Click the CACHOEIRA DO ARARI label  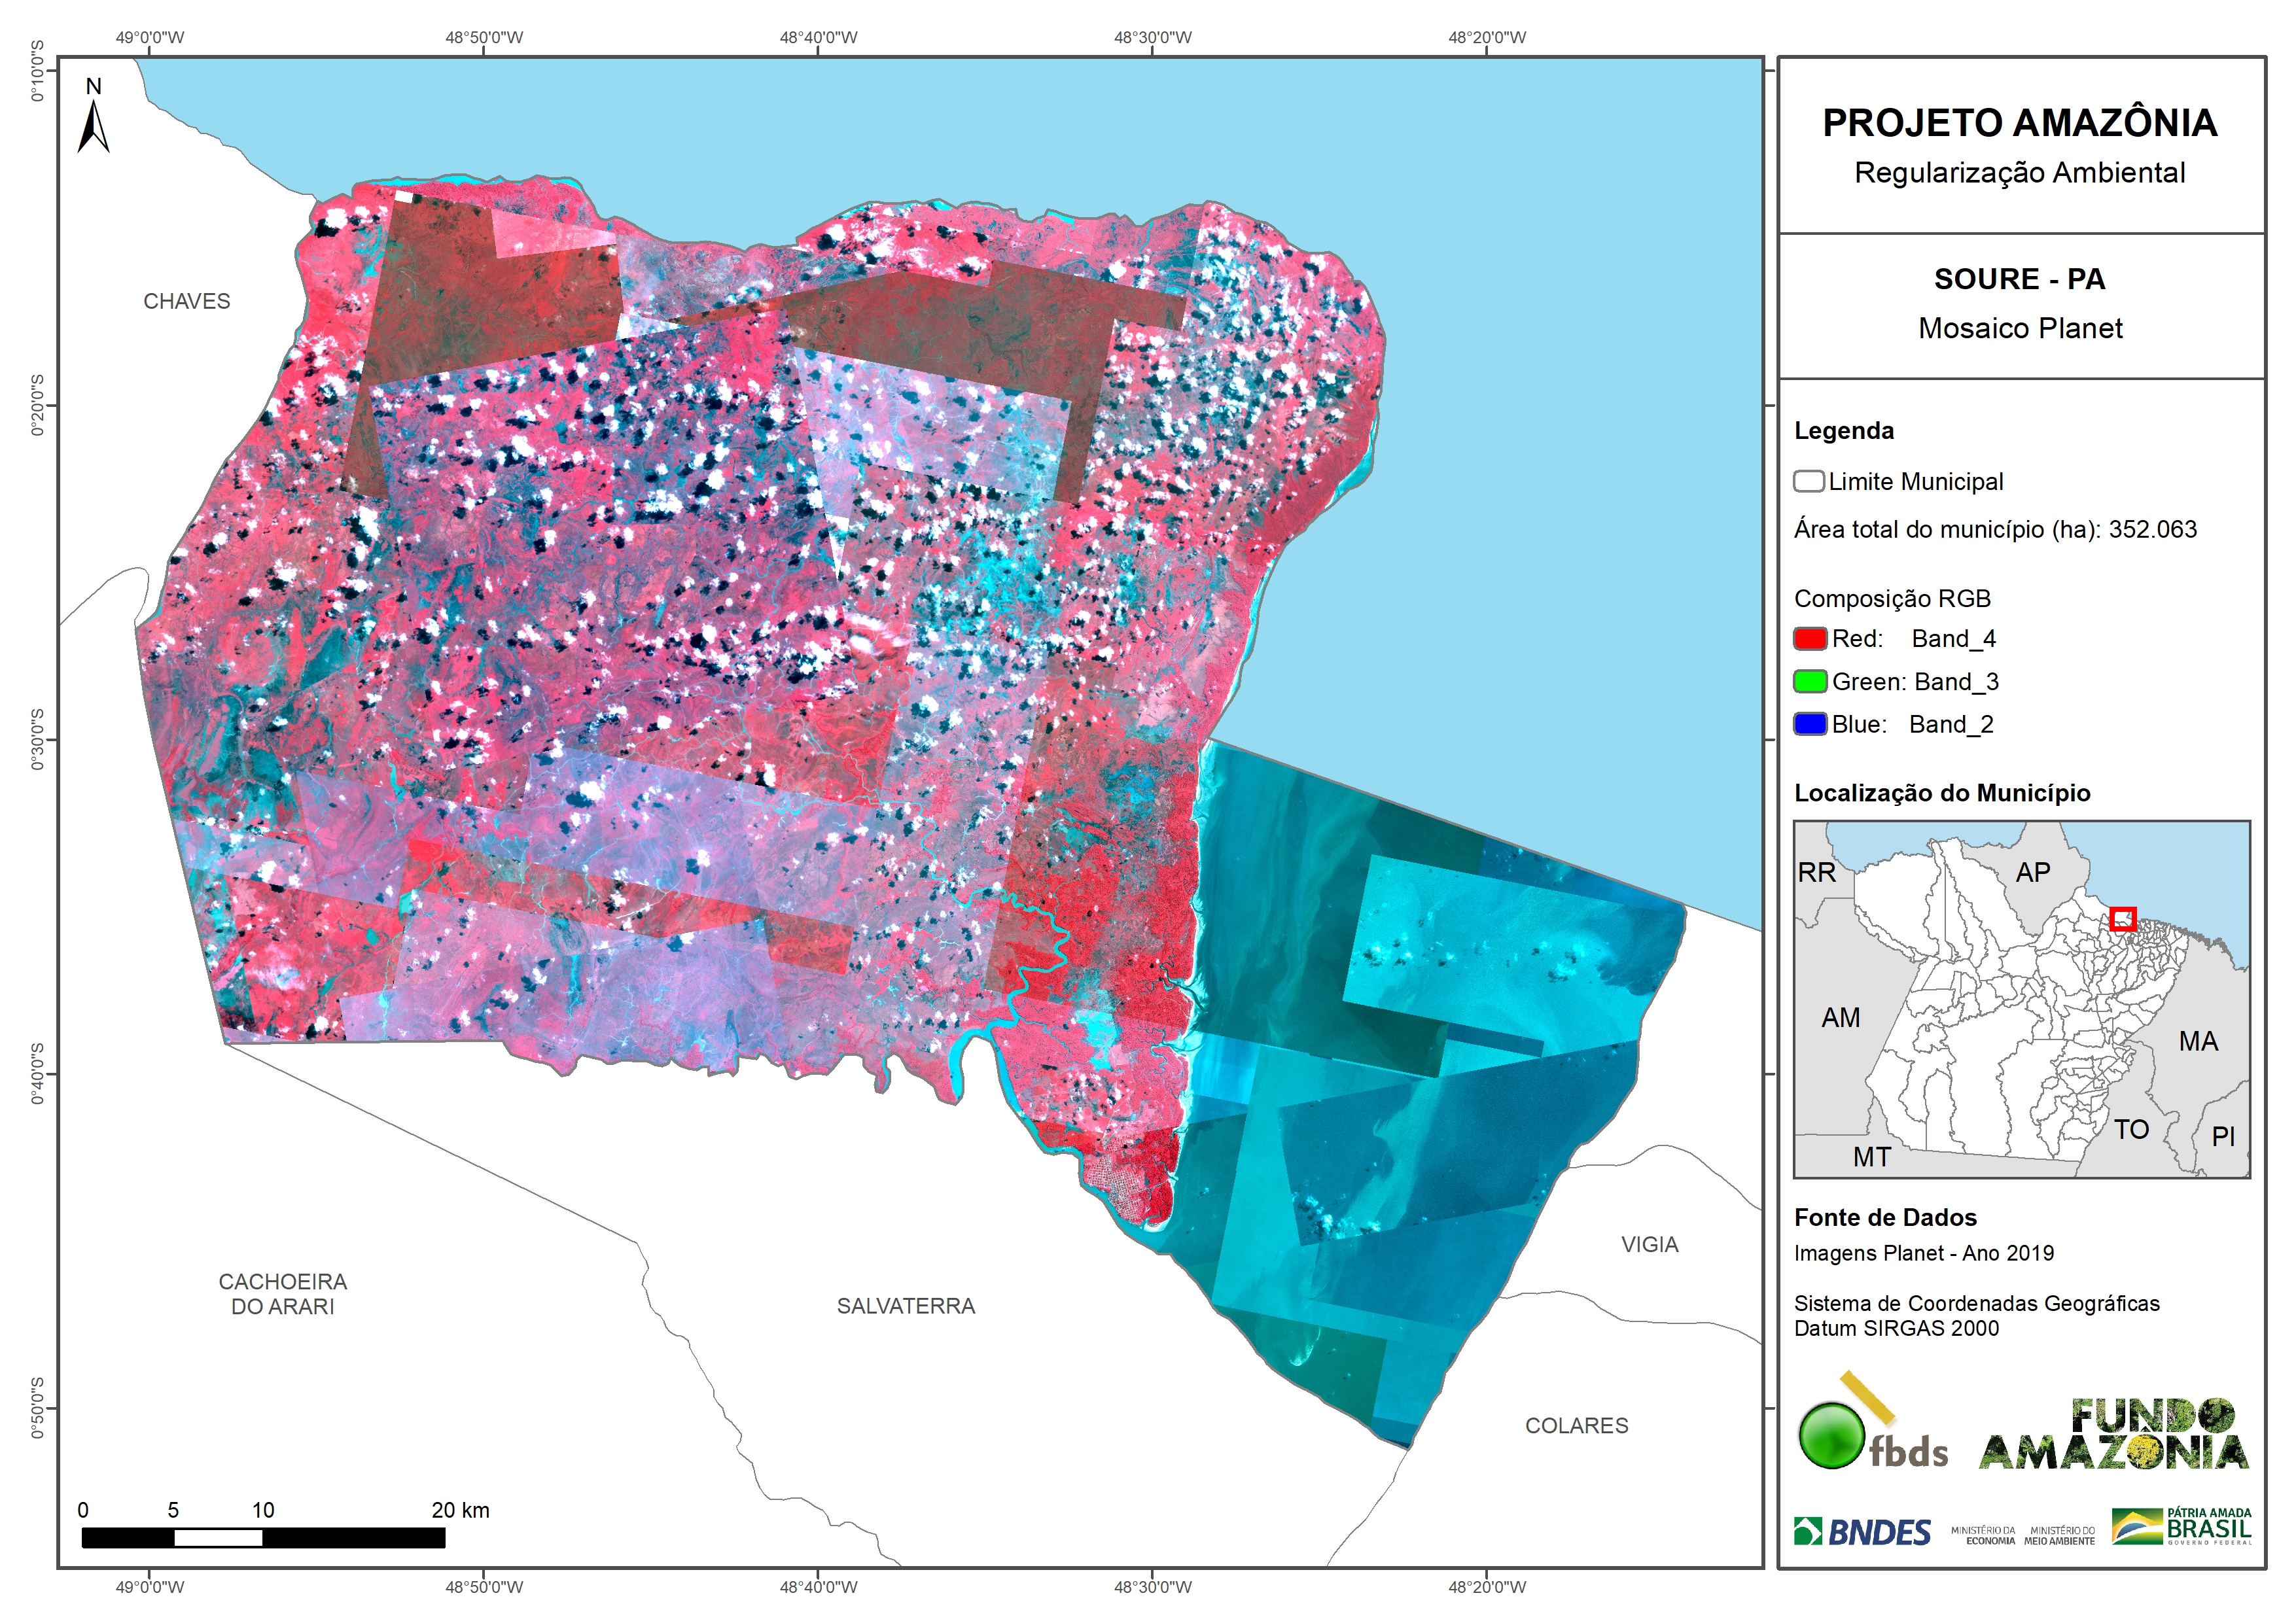coord(283,1294)
